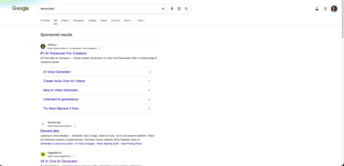Screen dimensions: 344x166
Task: Click the Artlist.io favicon icon
Action: point(43,47)
